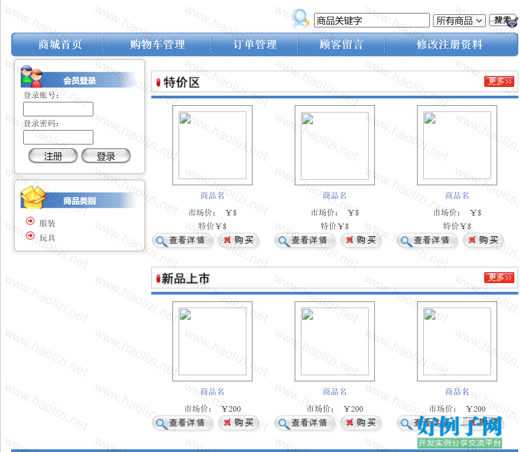Click the magnifying glass search icon at top
Viewport: 520px width, 452px height.
(x=300, y=19)
